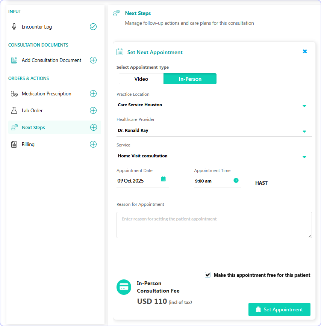Expand the Practice Location dropdown

[x=214, y=105]
